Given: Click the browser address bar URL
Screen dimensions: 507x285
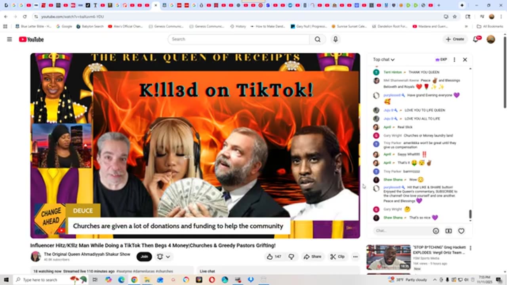Looking at the screenshot, I should (72, 17).
